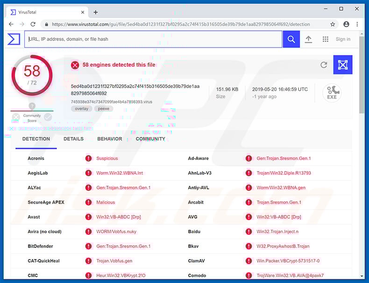Open Chrome three-dot menu

tap(357, 24)
